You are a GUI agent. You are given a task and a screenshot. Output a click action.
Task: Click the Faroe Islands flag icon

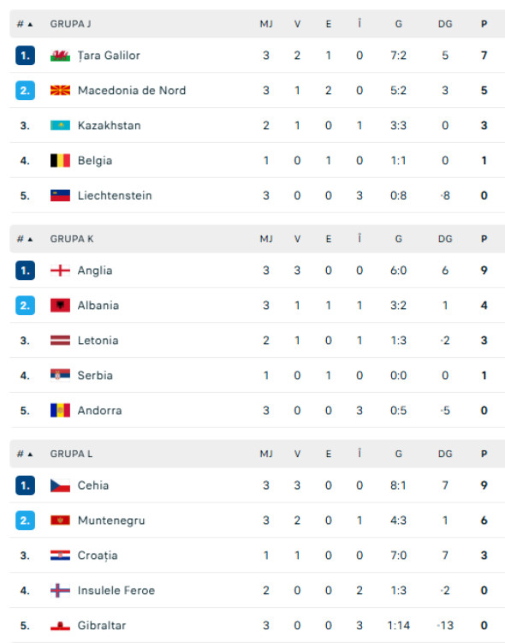click(x=60, y=591)
